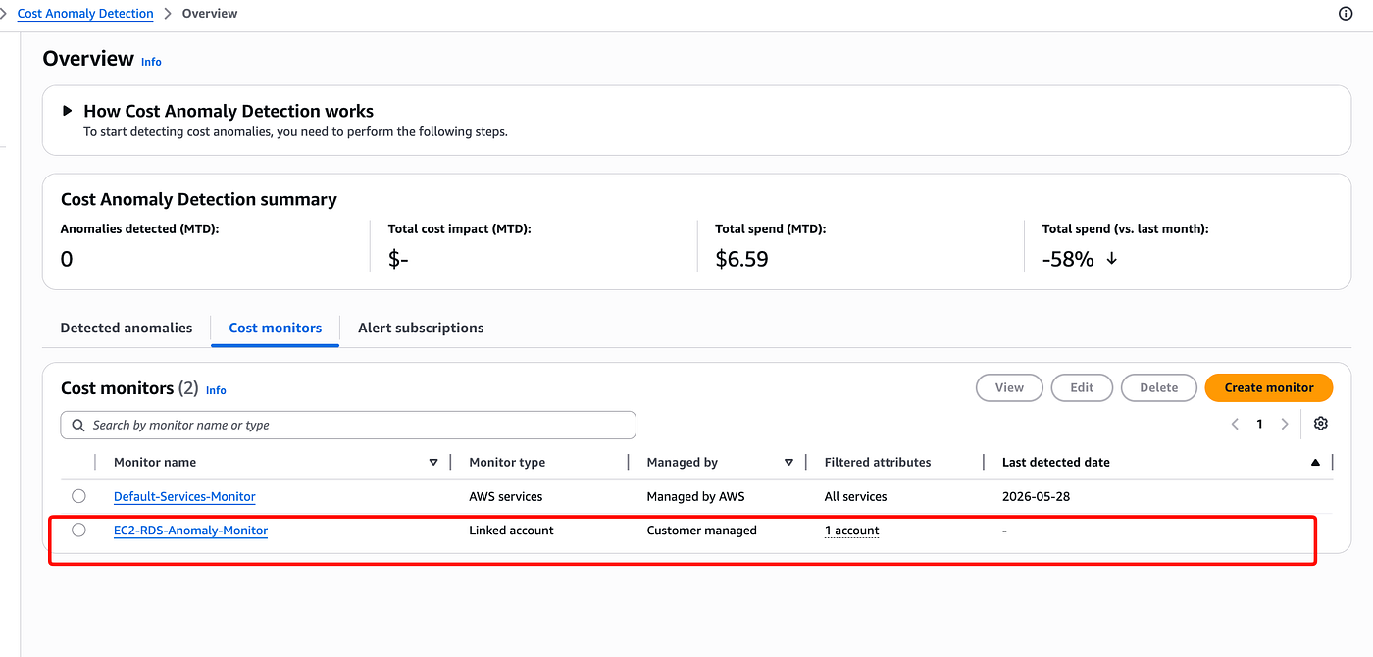The image size is (1373, 657).
Task: Select EC2-RDS-Anomaly-Monitor radio button
Action: pyautogui.click(x=78, y=531)
